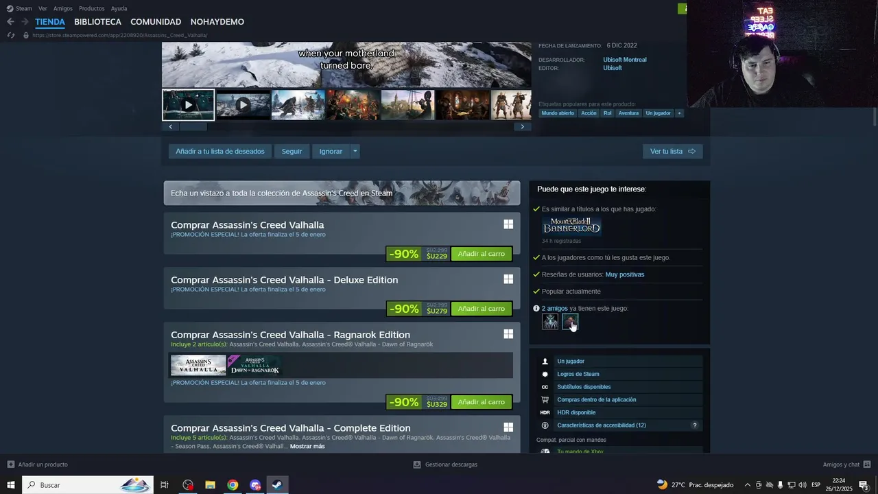Select the Rol tag
The height and width of the screenshot is (494, 878).
tap(607, 113)
